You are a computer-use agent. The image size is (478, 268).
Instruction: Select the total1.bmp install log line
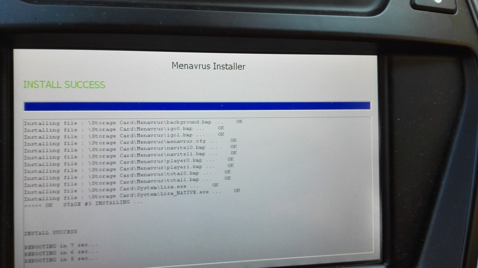[127, 182]
